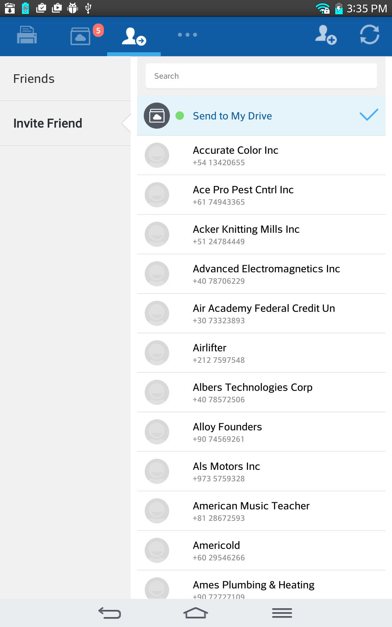The image size is (392, 627).
Task: Tap Acker Knitting Mills Inc avatar
Action: tap(157, 234)
